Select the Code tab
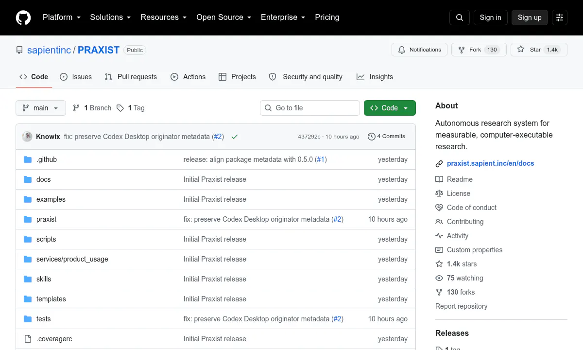The height and width of the screenshot is (350, 583). [x=34, y=77]
